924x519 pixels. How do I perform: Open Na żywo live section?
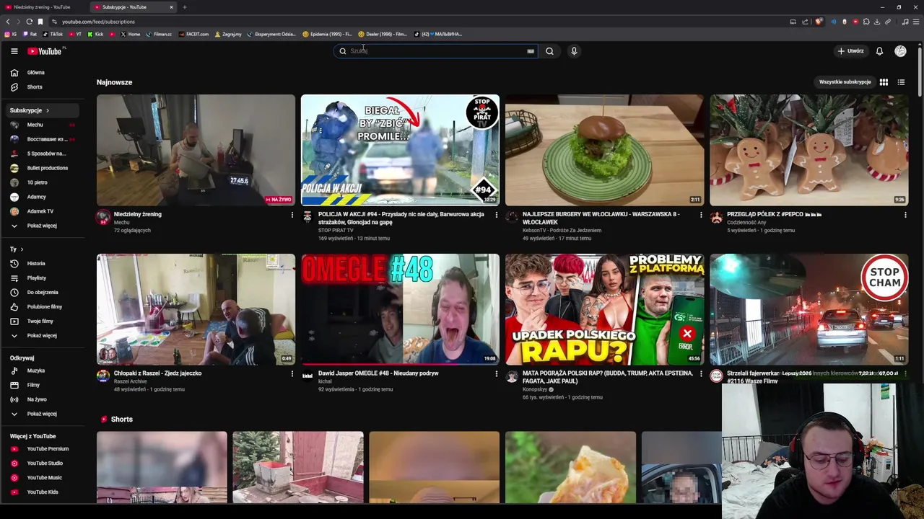coord(44,399)
